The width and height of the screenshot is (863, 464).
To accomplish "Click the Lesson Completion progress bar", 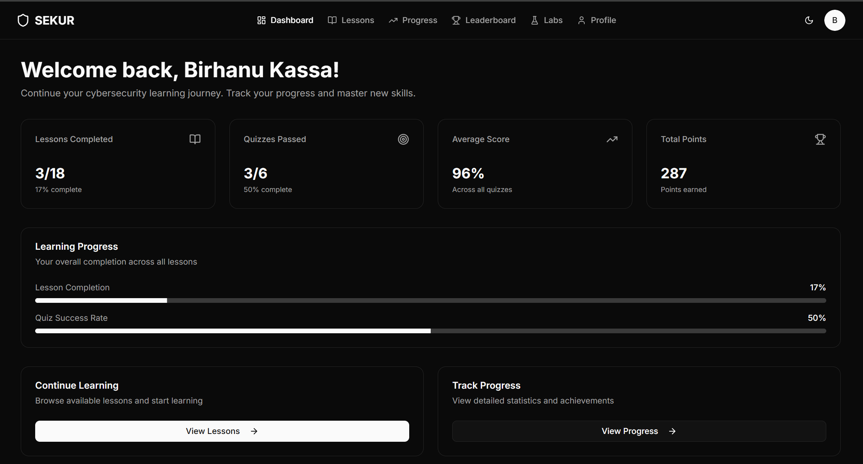I will (430, 300).
